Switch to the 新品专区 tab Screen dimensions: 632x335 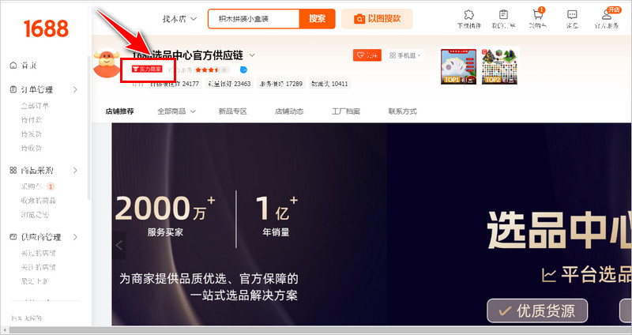[232, 111]
